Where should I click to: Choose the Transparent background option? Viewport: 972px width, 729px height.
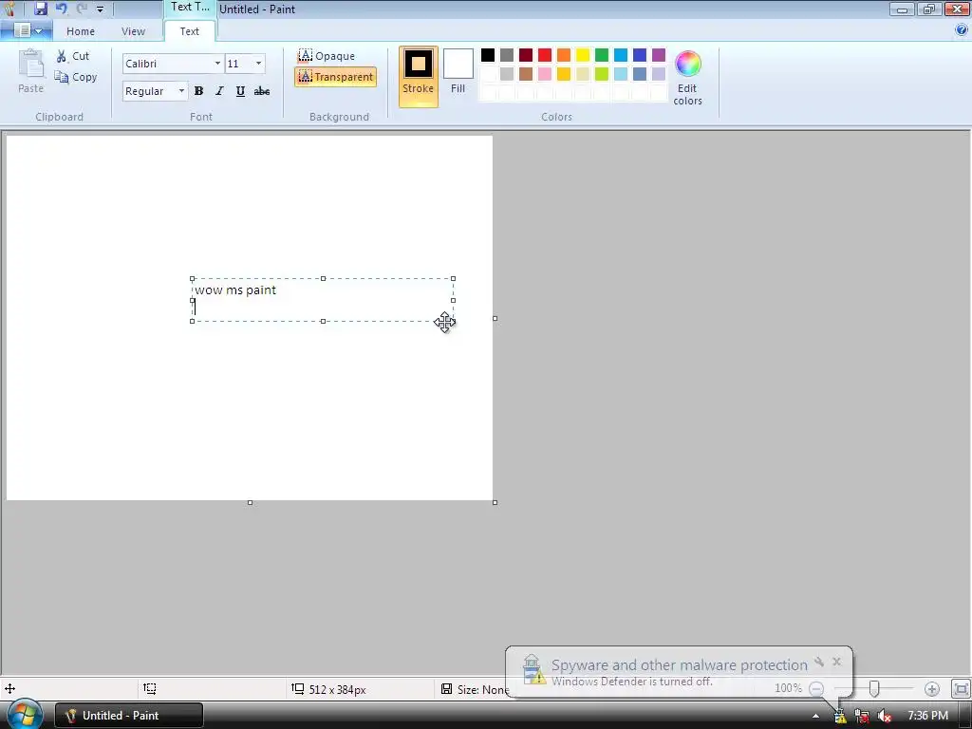[x=335, y=77]
